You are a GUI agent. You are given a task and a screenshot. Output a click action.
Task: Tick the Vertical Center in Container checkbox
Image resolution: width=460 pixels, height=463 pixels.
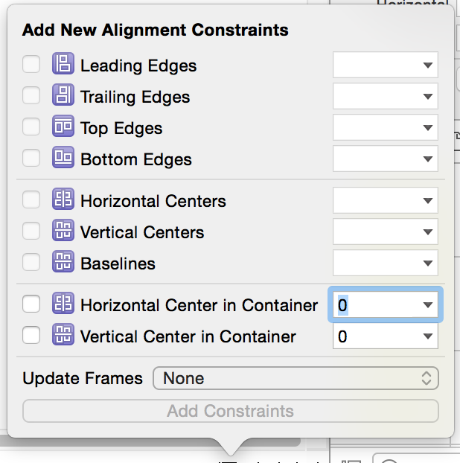click(31, 336)
